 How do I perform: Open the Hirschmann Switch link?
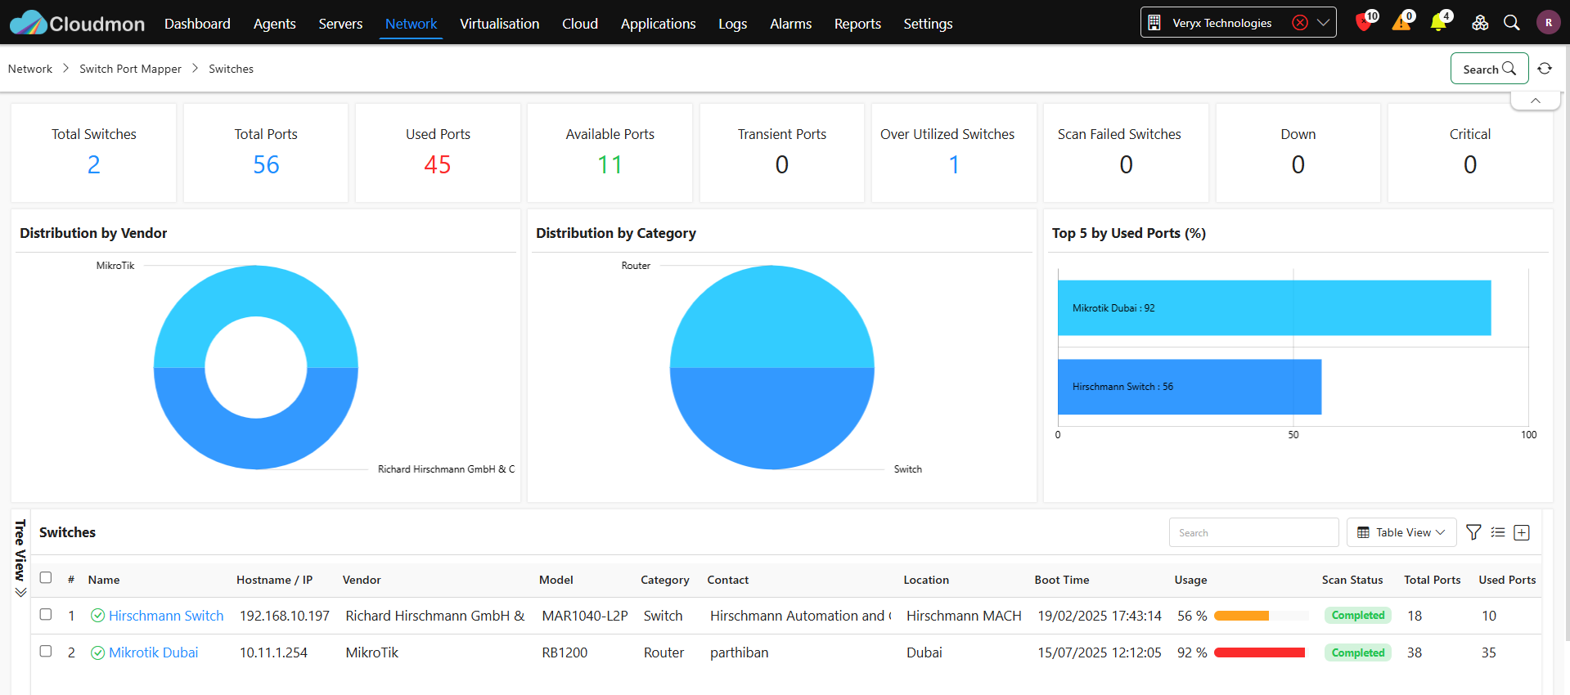click(166, 616)
